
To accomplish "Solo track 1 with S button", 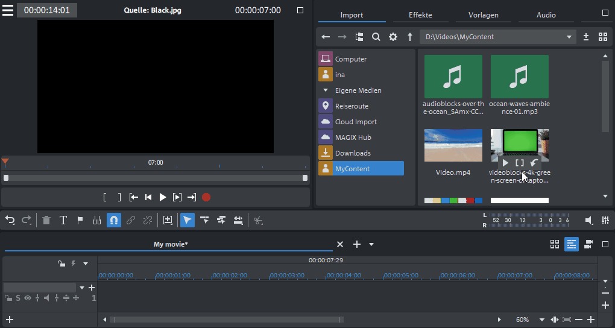I will click(18, 298).
